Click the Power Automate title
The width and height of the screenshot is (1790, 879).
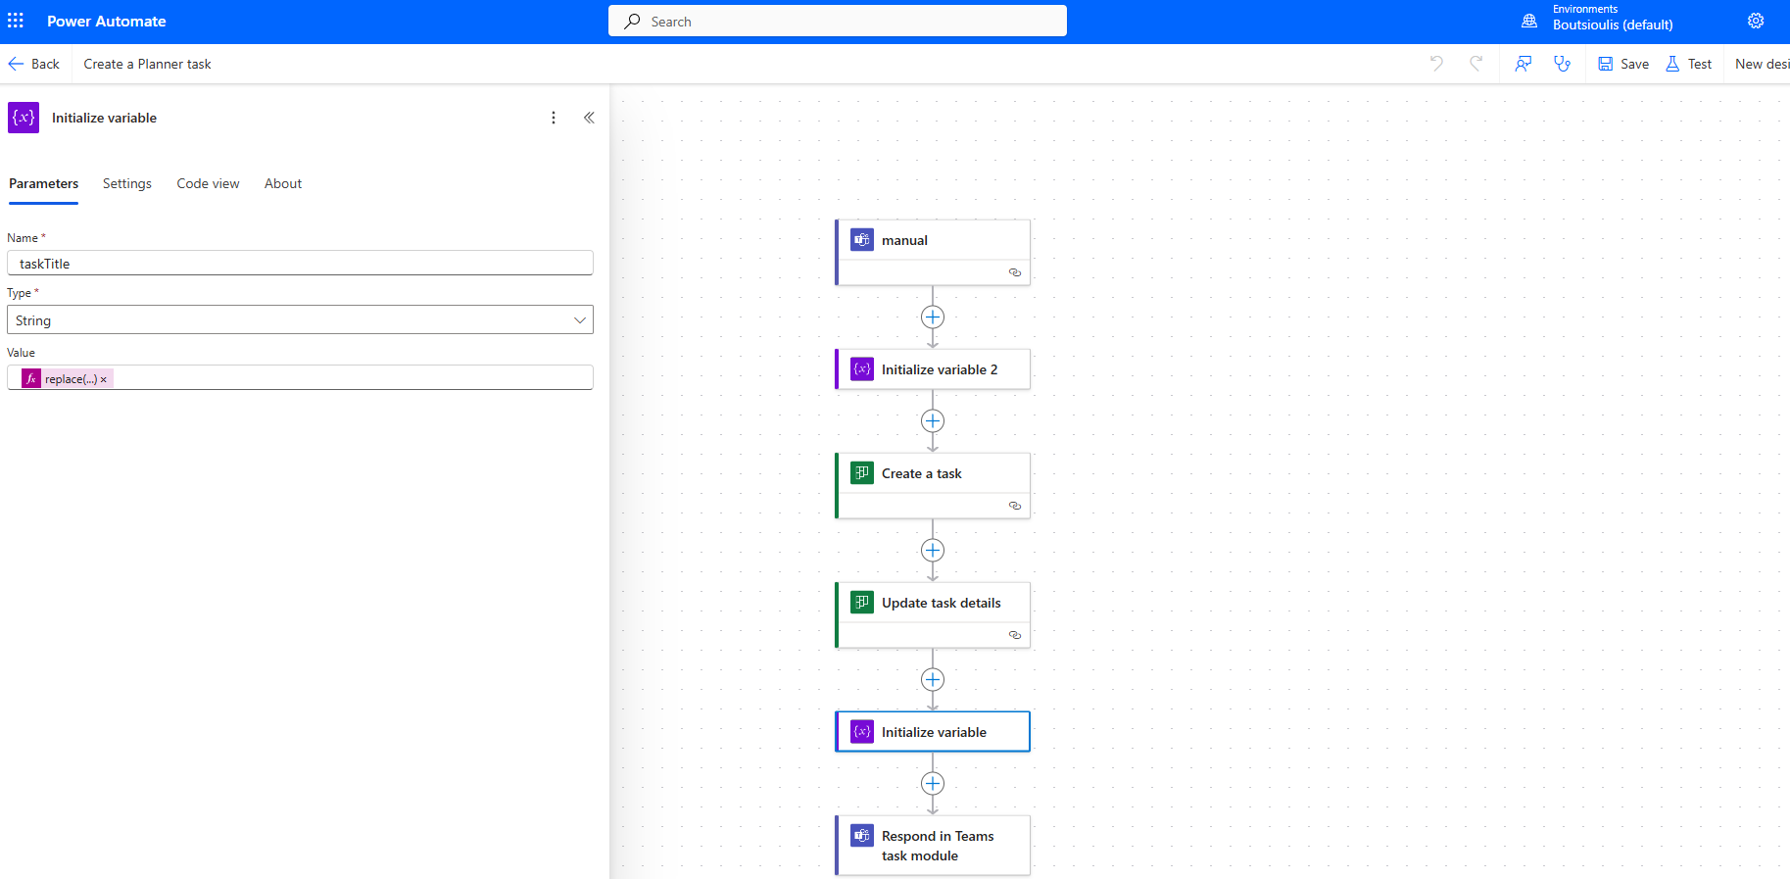107,21
